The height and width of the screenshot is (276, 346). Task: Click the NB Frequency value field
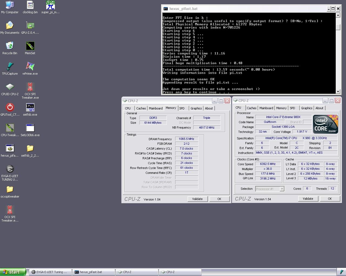(207, 127)
